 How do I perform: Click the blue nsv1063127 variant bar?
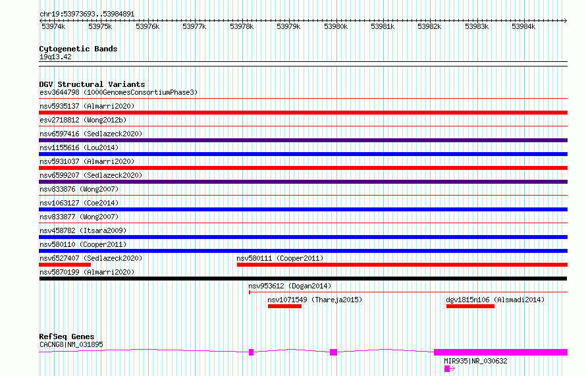303,209
